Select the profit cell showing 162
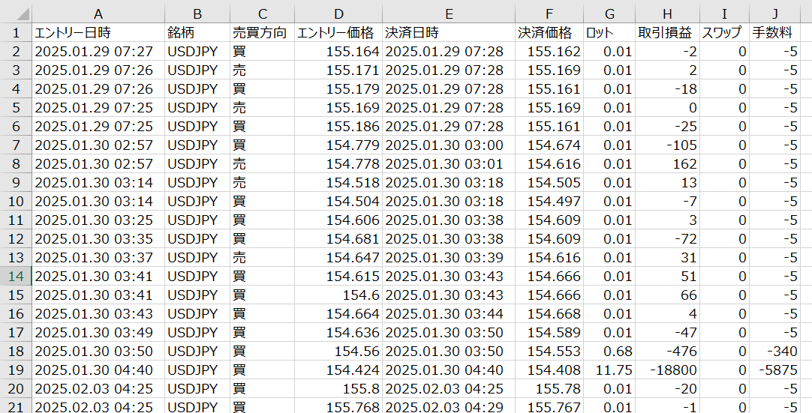 [x=667, y=163]
